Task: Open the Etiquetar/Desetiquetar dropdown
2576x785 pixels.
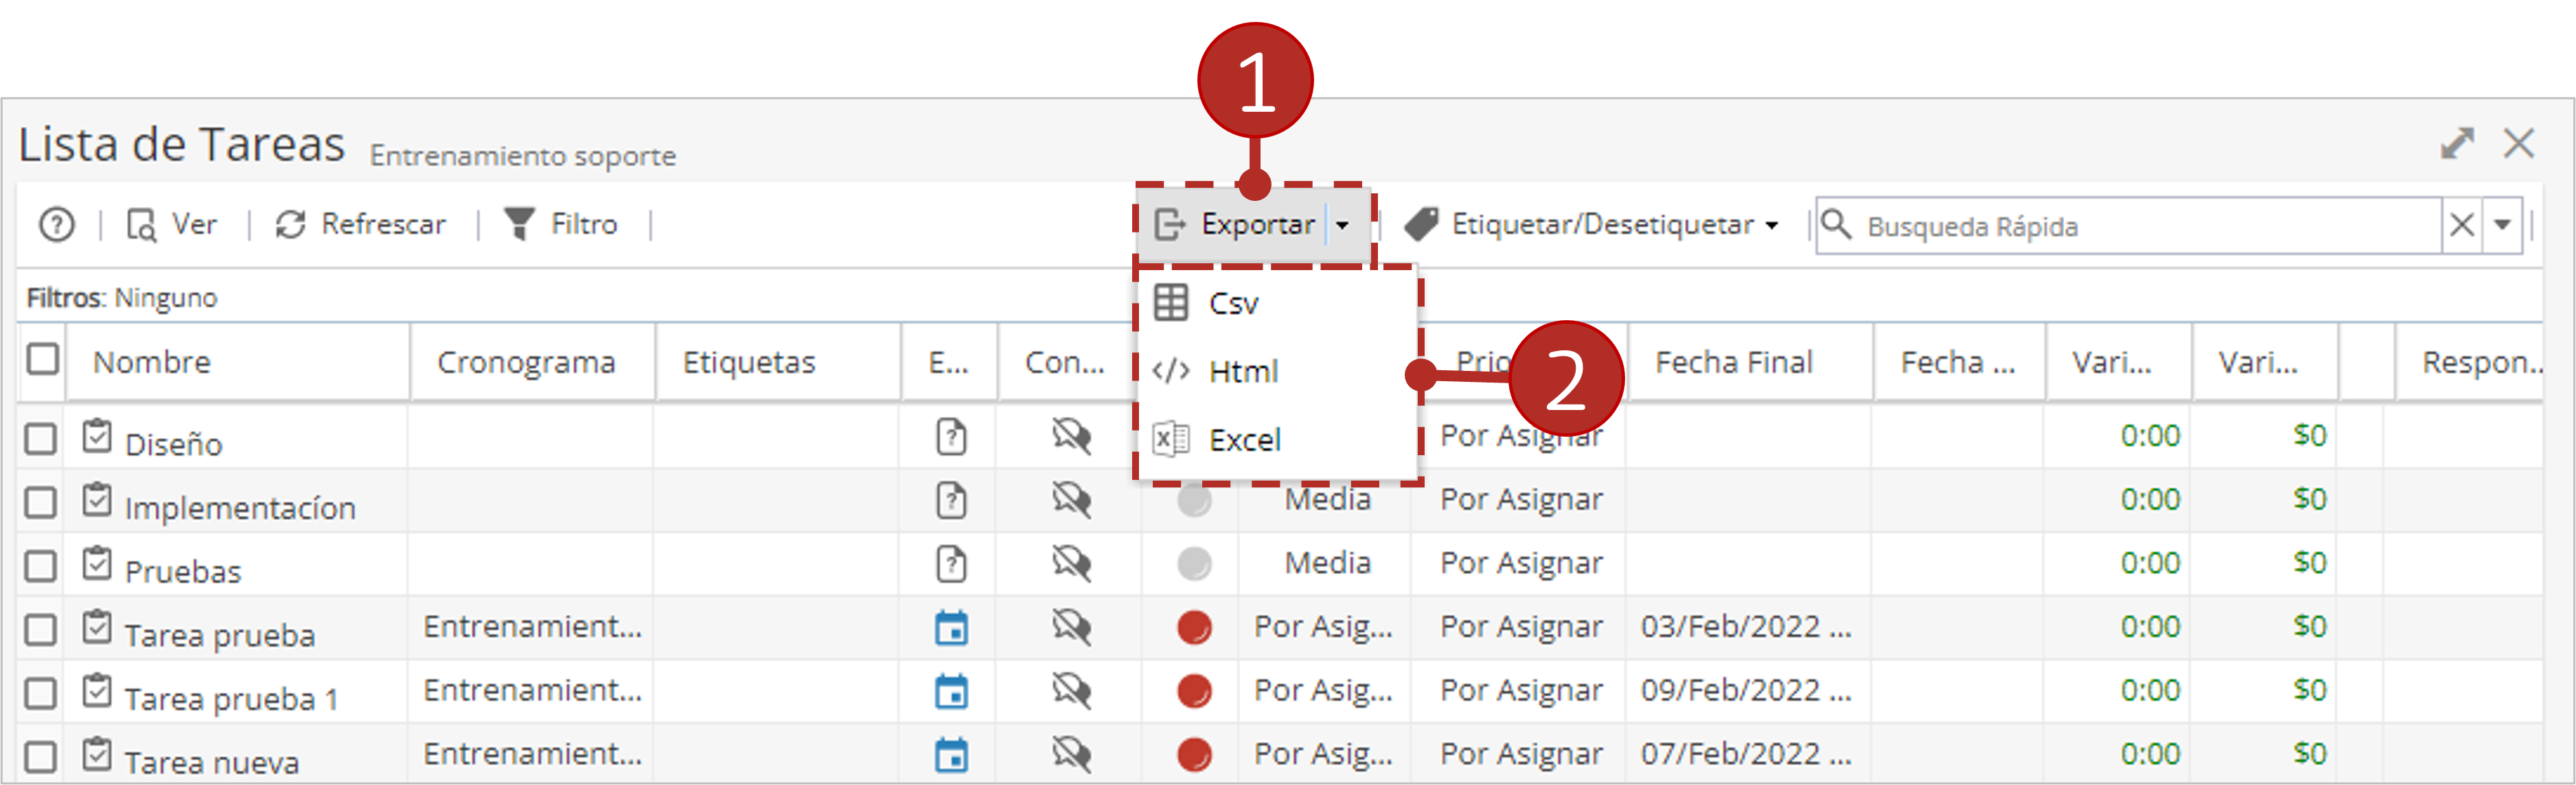Action: coord(1591,225)
